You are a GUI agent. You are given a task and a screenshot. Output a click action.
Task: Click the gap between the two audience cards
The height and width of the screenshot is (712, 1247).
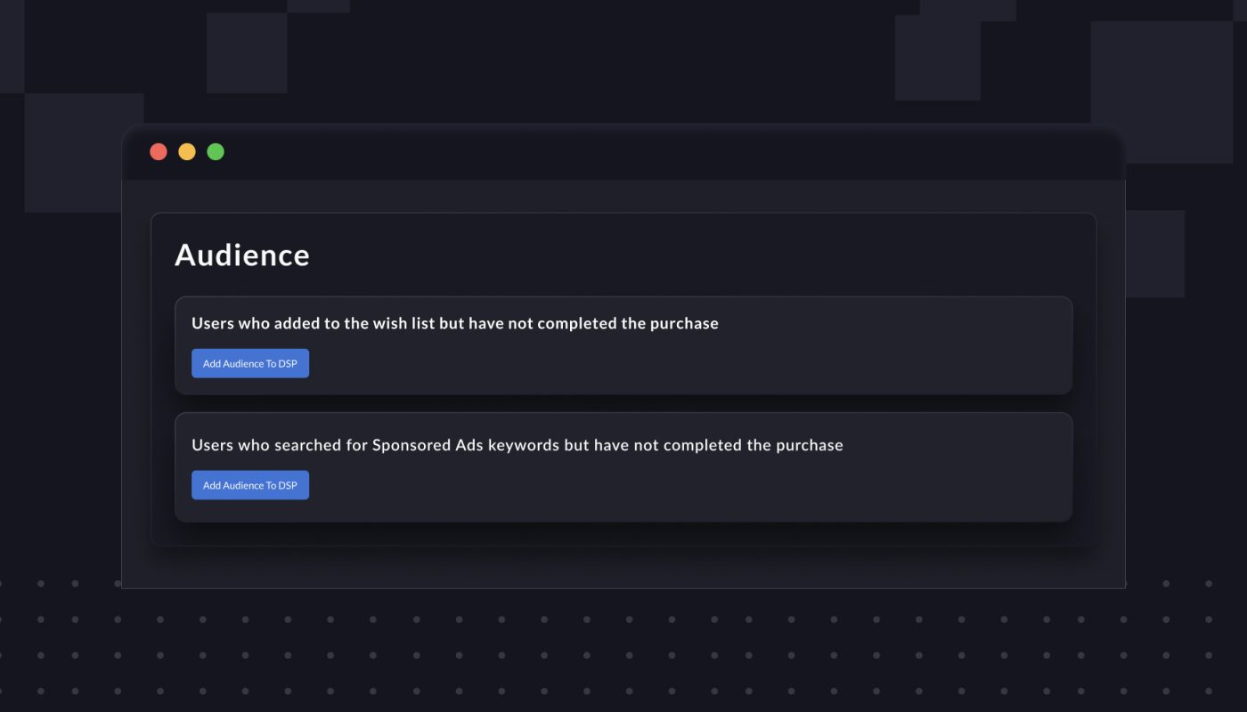(x=623, y=403)
